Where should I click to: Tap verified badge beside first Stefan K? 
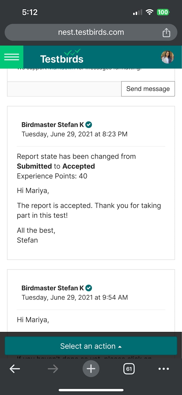[x=89, y=125]
